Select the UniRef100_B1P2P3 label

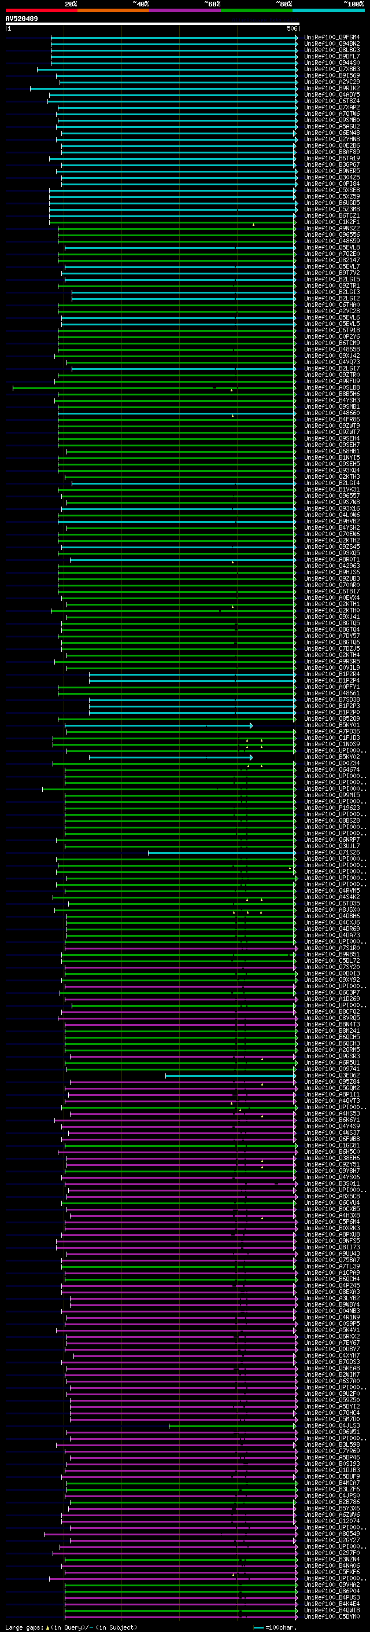click(331, 706)
